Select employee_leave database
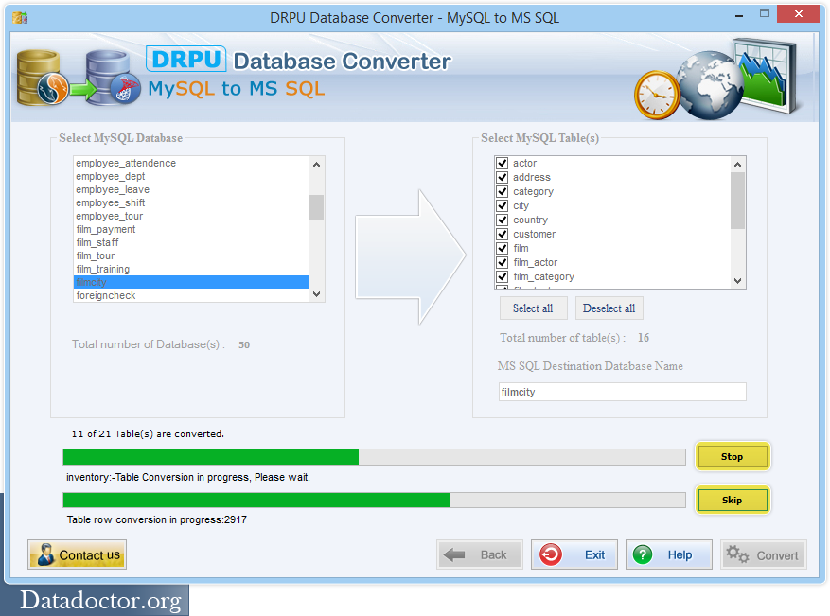This screenshot has height=616, width=830. click(191, 189)
